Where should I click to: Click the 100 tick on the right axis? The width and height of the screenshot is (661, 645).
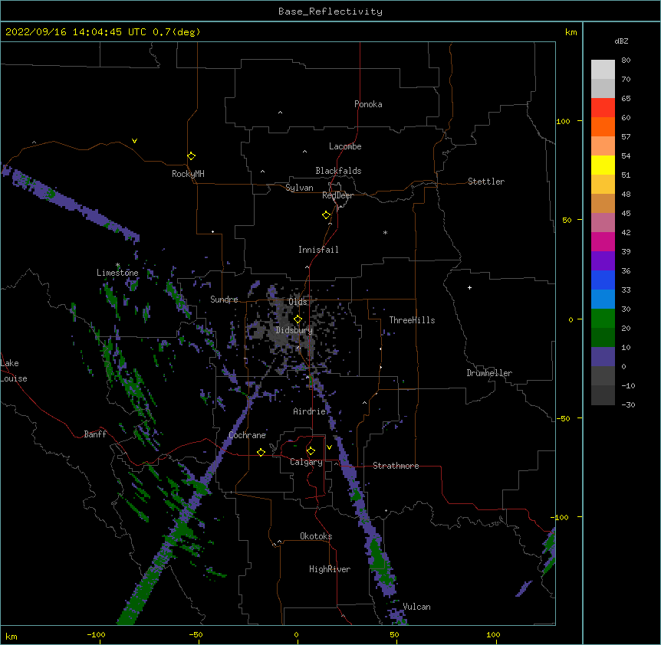click(x=563, y=121)
